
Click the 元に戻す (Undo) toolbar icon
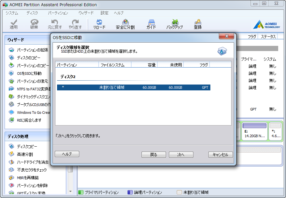54,22
